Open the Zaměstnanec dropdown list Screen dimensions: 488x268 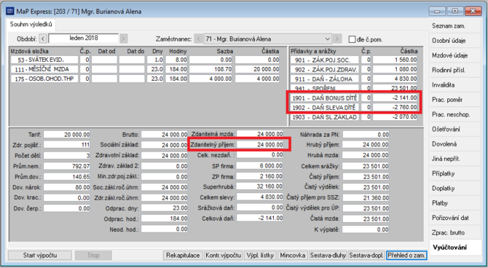coord(328,39)
